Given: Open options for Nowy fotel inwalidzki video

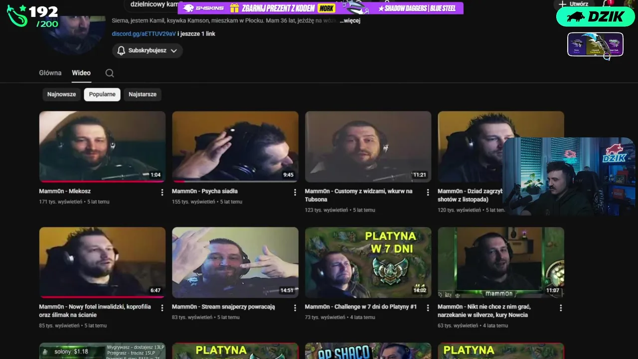Looking at the screenshot, I should point(162,308).
